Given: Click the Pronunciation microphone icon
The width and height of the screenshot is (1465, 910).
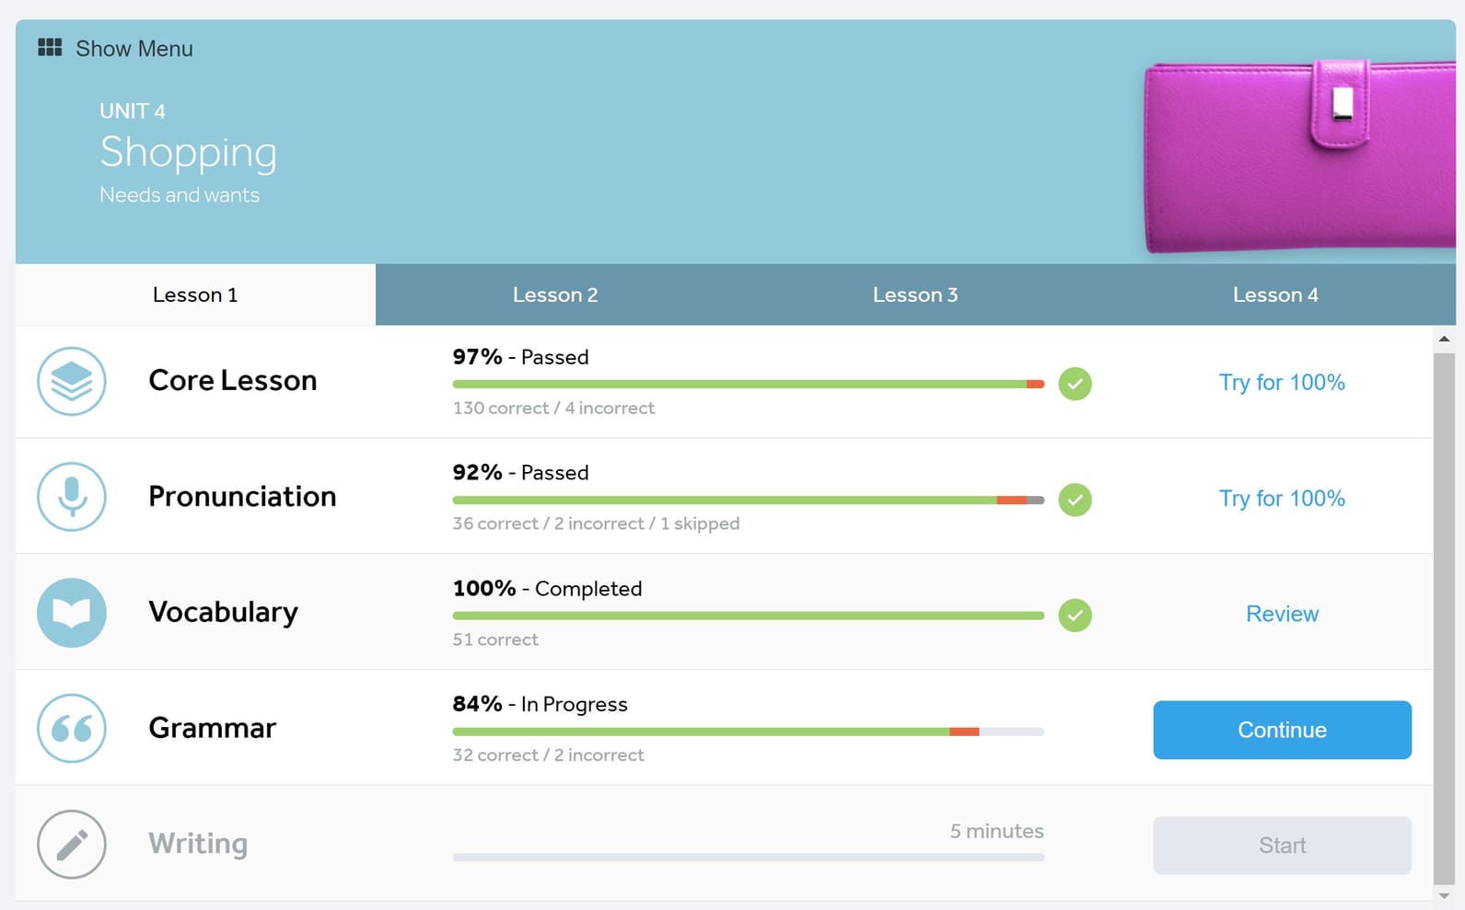Looking at the screenshot, I should [x=72, y=497].
